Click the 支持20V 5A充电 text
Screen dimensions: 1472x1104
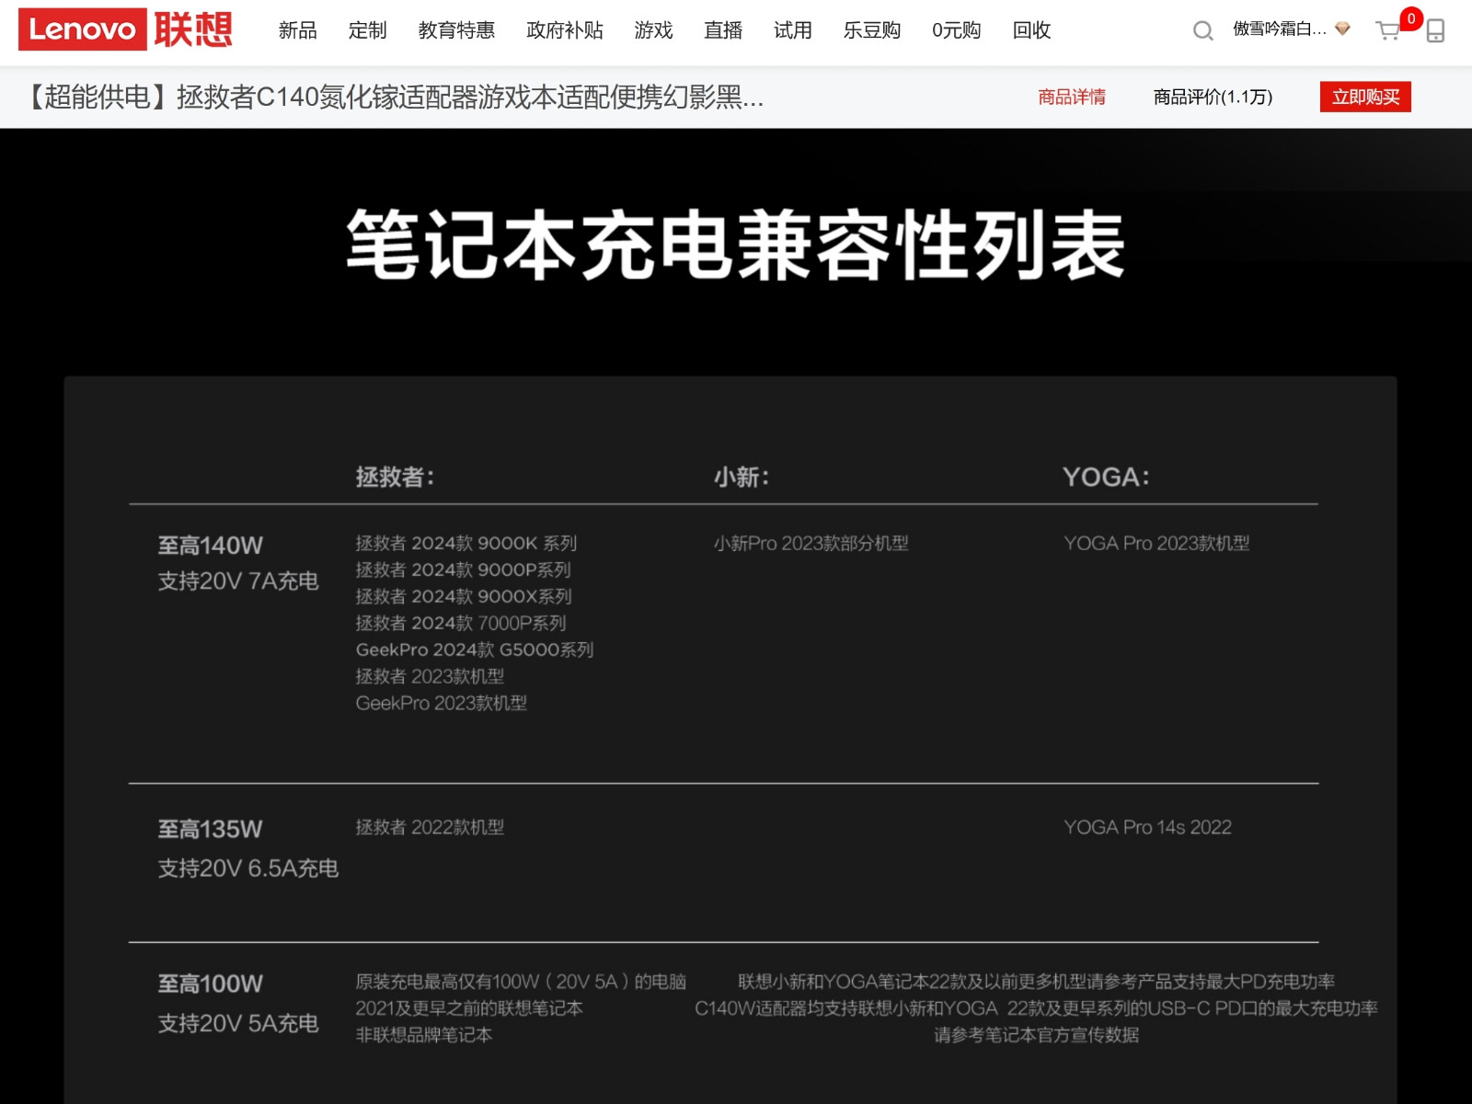[238, 1023]
